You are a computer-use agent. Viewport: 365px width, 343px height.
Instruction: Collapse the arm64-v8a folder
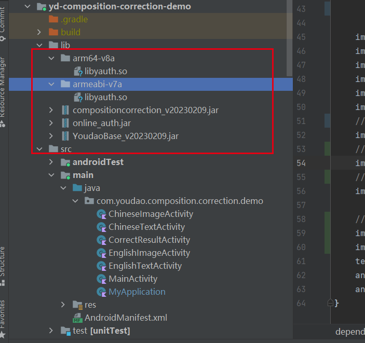51,58
